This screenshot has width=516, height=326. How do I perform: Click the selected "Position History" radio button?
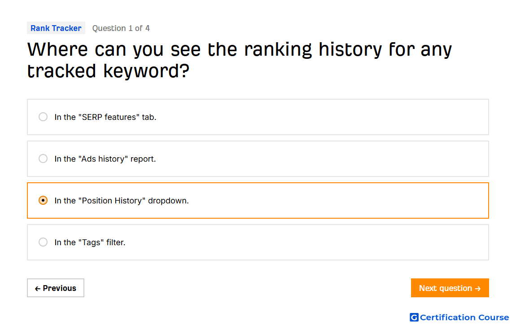click(x=43, y=201)
